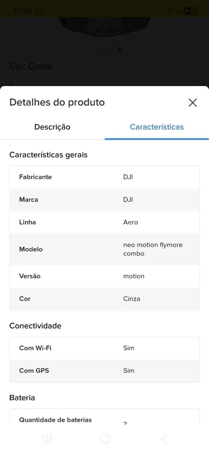
Task: Tap the Com GPS Sim row
Action: click(105, 370)
